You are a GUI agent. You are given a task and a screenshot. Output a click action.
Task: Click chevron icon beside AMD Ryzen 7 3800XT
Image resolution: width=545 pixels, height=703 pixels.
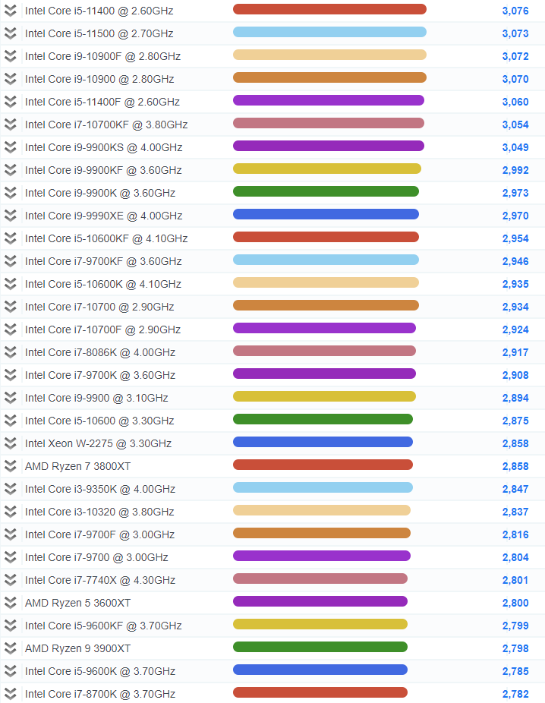(x=10, y=466)
